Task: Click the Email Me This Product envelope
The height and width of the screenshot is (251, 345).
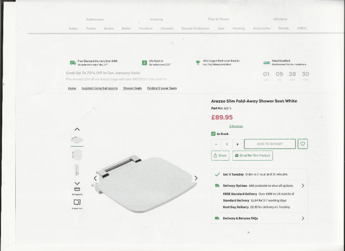Action: tap(237, 155)
